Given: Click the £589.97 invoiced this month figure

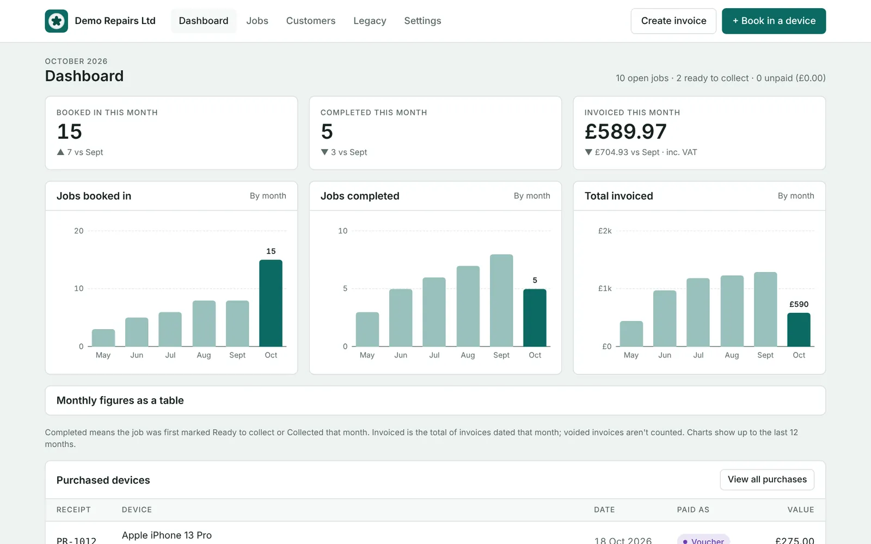Looking at the screenshot, I should 625,132.
